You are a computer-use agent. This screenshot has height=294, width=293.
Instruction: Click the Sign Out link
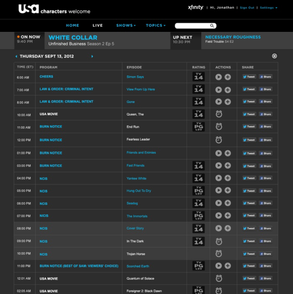point(247,8)
